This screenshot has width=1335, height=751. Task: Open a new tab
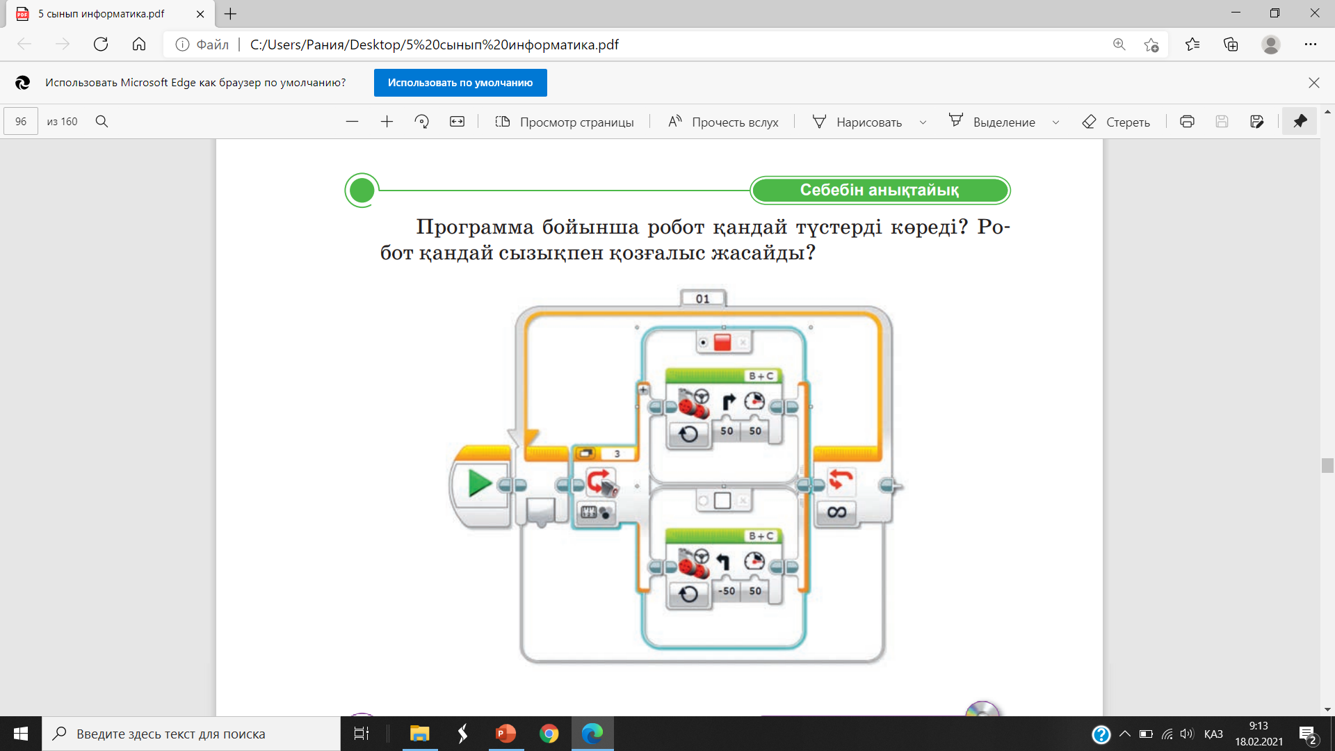click(231, 14)
